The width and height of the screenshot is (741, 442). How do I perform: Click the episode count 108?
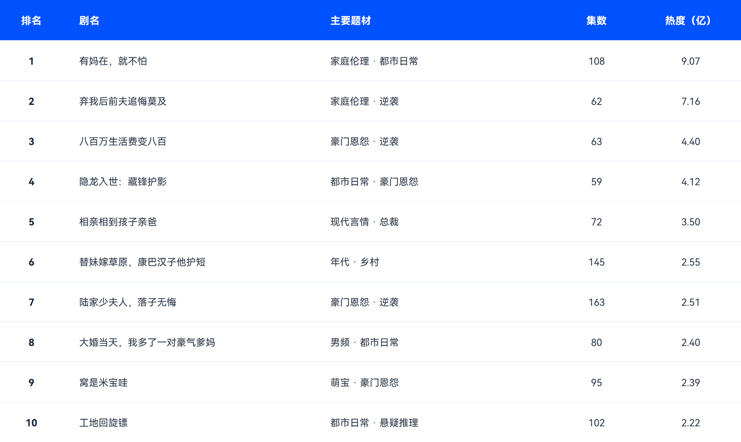tap(597, 61)
